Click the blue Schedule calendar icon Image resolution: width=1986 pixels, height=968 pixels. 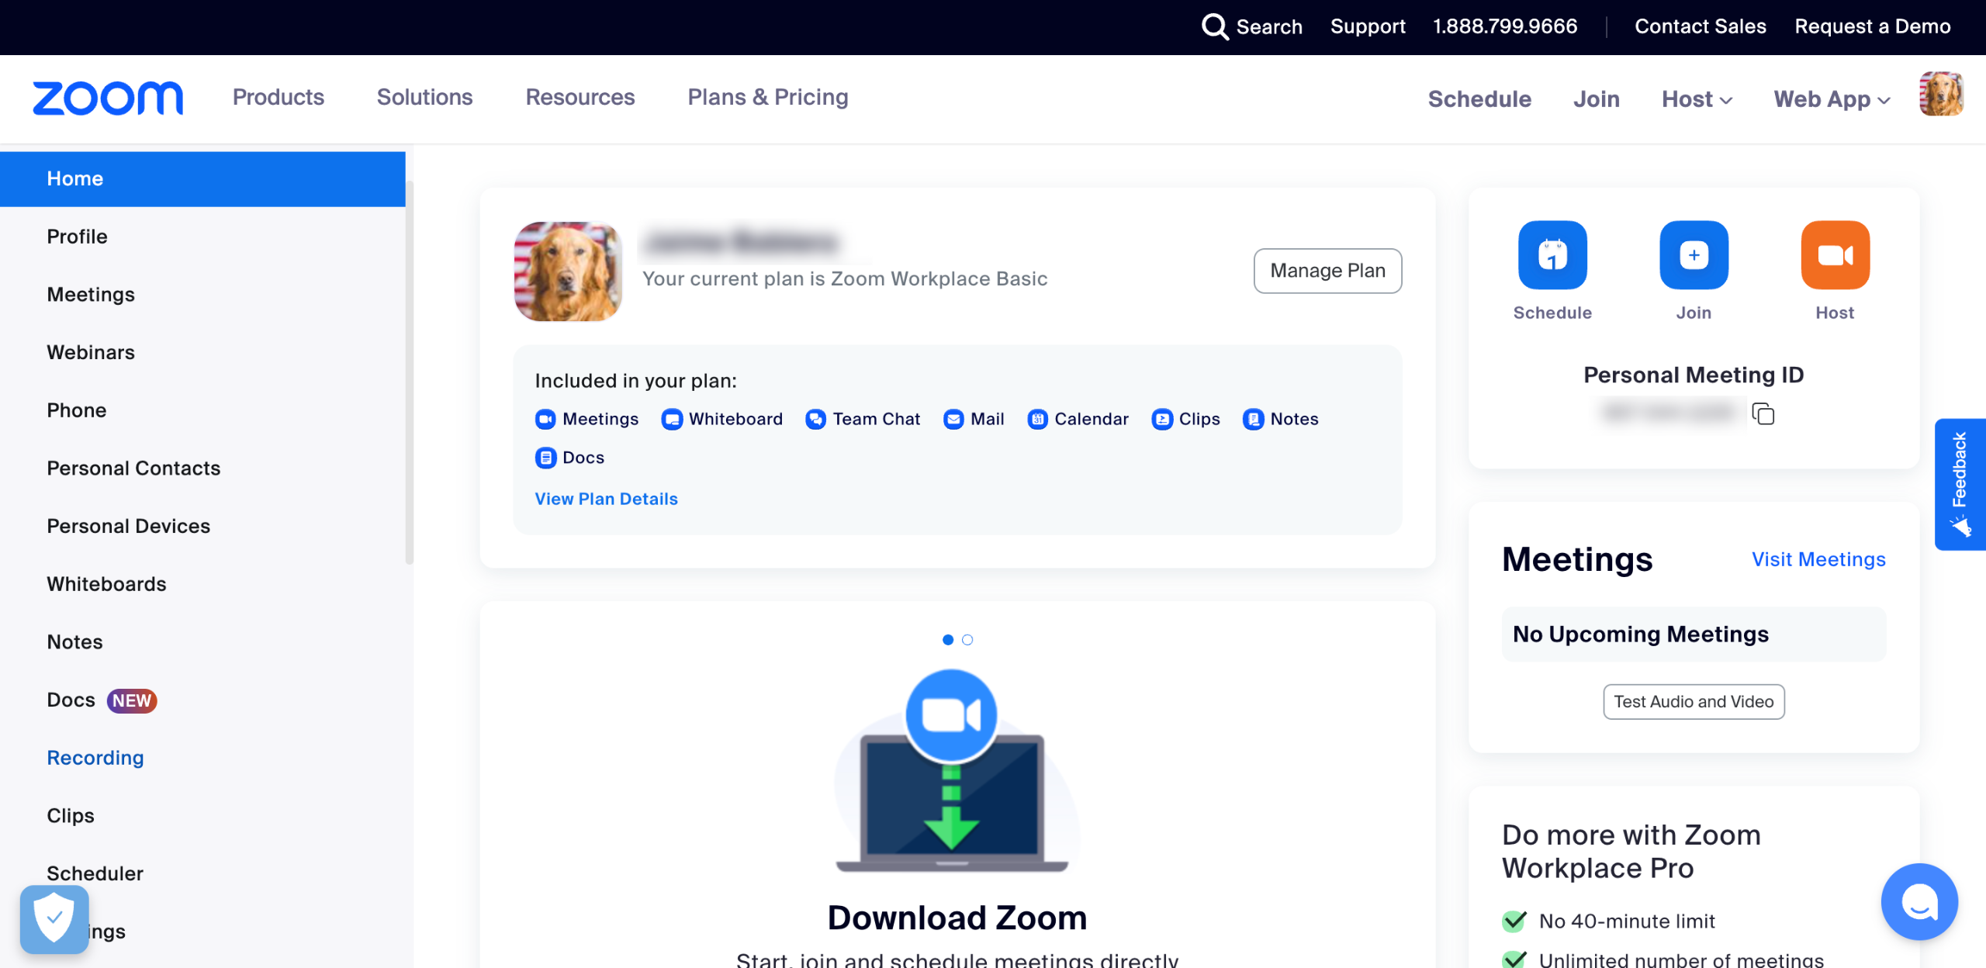coord(1552,255)
